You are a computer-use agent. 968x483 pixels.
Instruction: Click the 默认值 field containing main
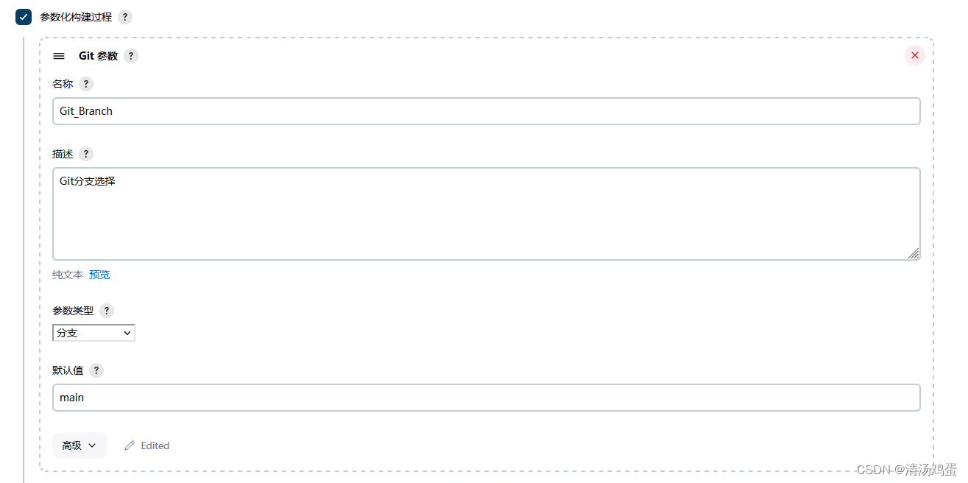pyautogui.click(x=487, y=398)
